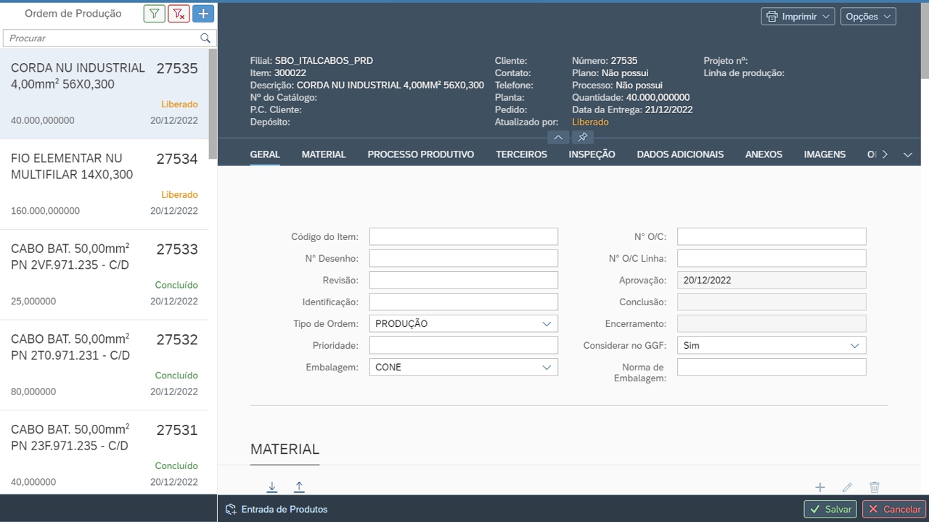
Task: Add a material row with plus icon
Action: (819, 488)
